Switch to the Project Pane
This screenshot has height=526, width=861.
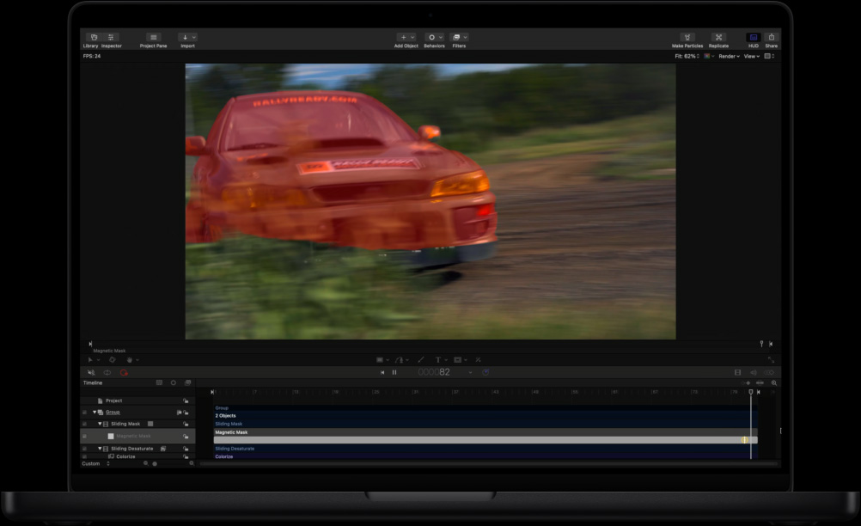click(154, 39)
